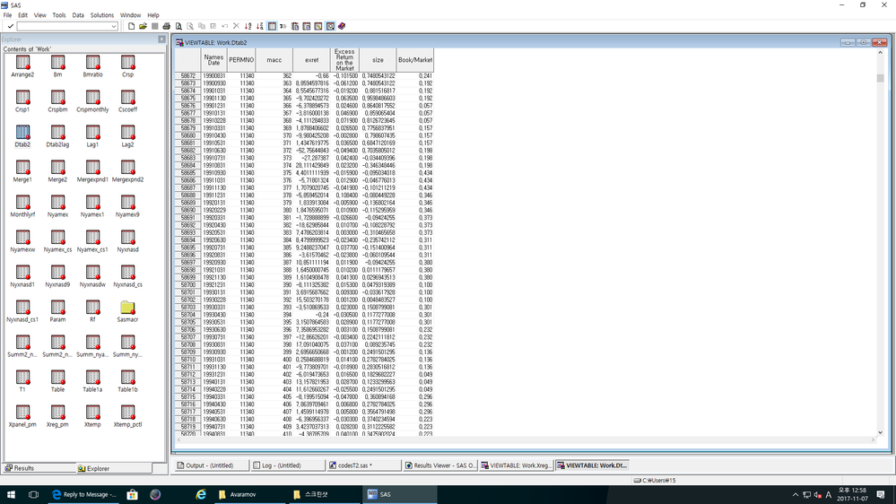Submit command with checkmark icon
The image size is (896, 504).
10,26
